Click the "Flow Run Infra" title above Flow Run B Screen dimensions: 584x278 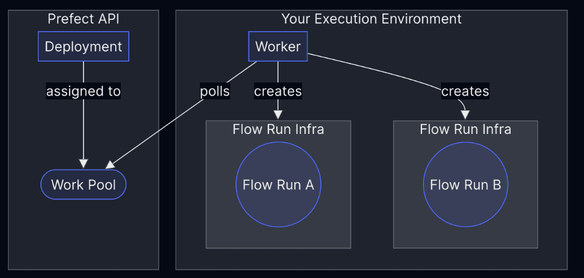click(465, 129)
